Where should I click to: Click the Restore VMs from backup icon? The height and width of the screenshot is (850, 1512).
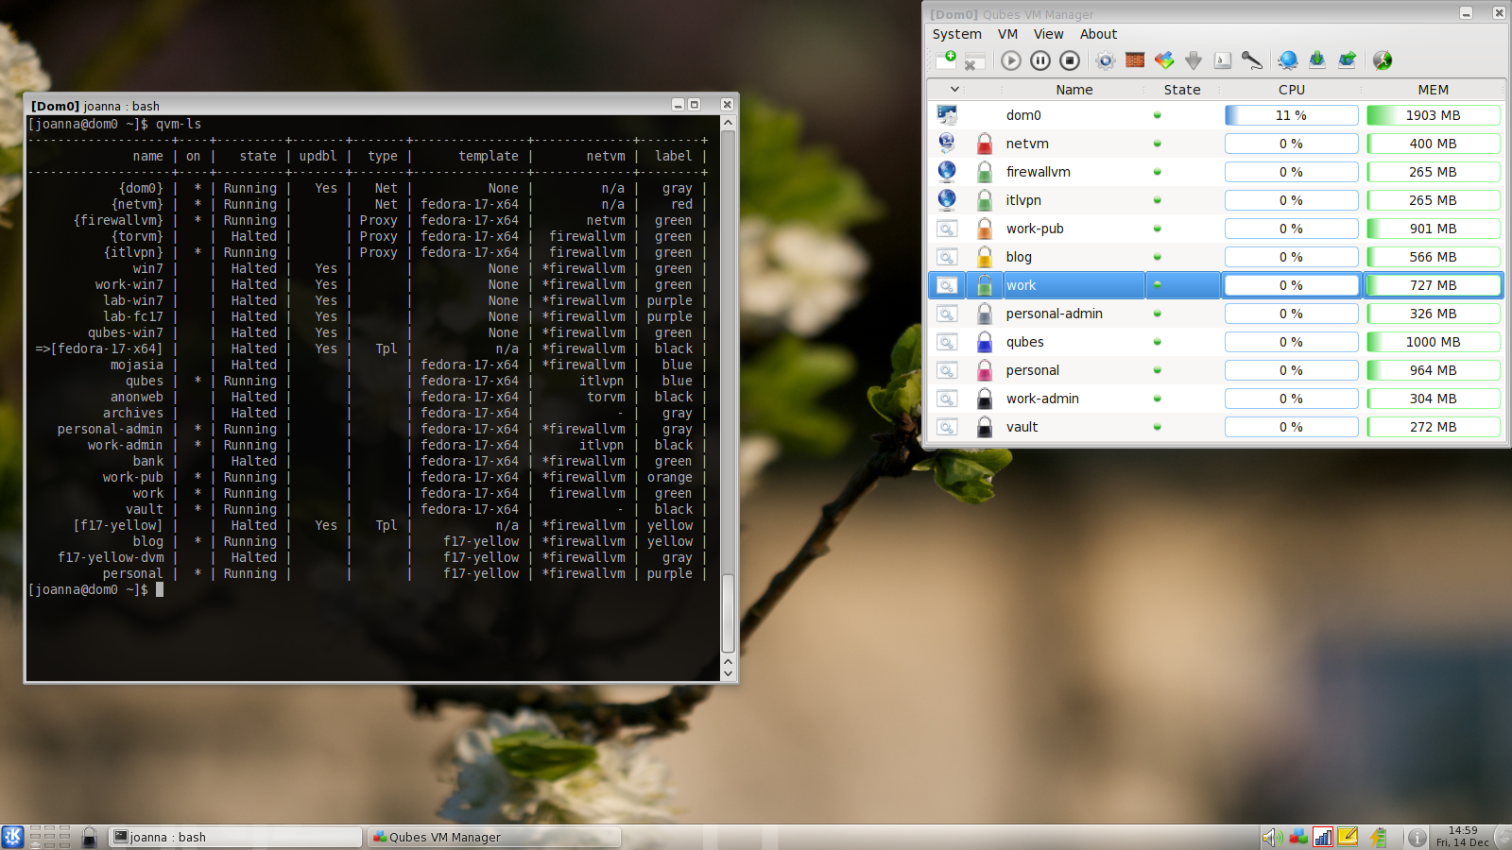(1347, 60)
